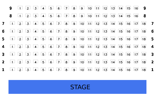Select seat 16 in row 9

pos(136,8)
